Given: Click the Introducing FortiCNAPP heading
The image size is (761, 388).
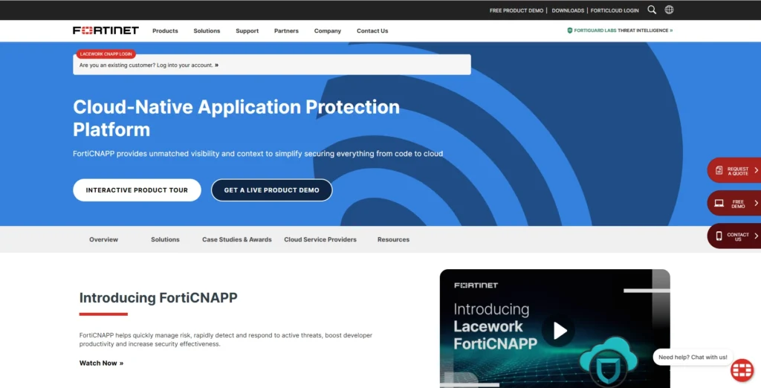Looking at the screenshot, I should 158,297.
